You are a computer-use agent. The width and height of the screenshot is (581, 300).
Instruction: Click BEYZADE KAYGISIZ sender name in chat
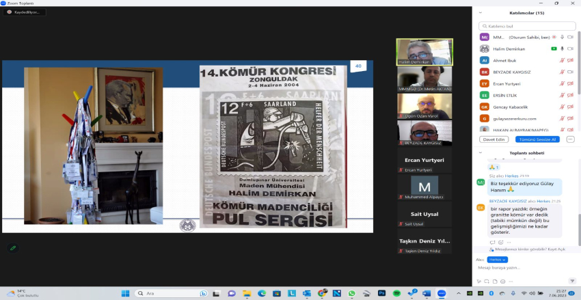point(507,201)
